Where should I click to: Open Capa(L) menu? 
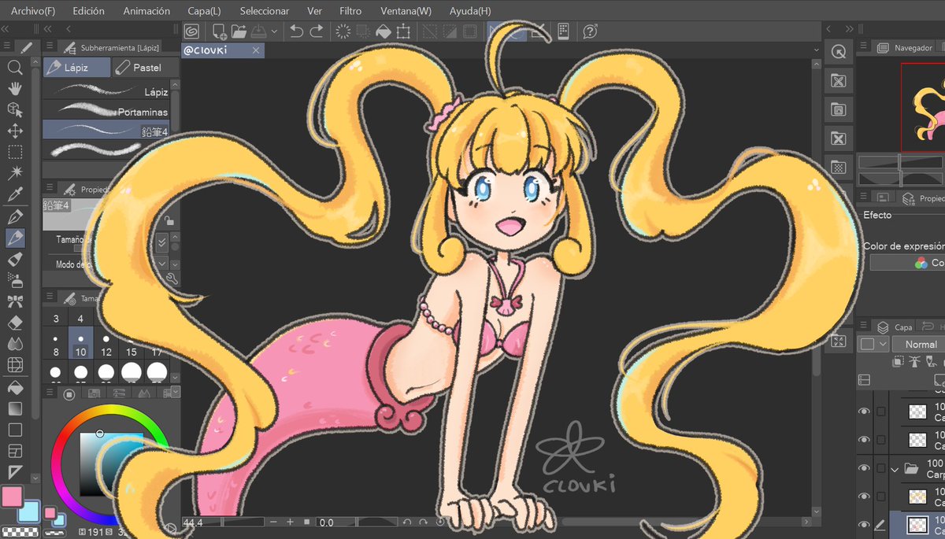(204, 11)
